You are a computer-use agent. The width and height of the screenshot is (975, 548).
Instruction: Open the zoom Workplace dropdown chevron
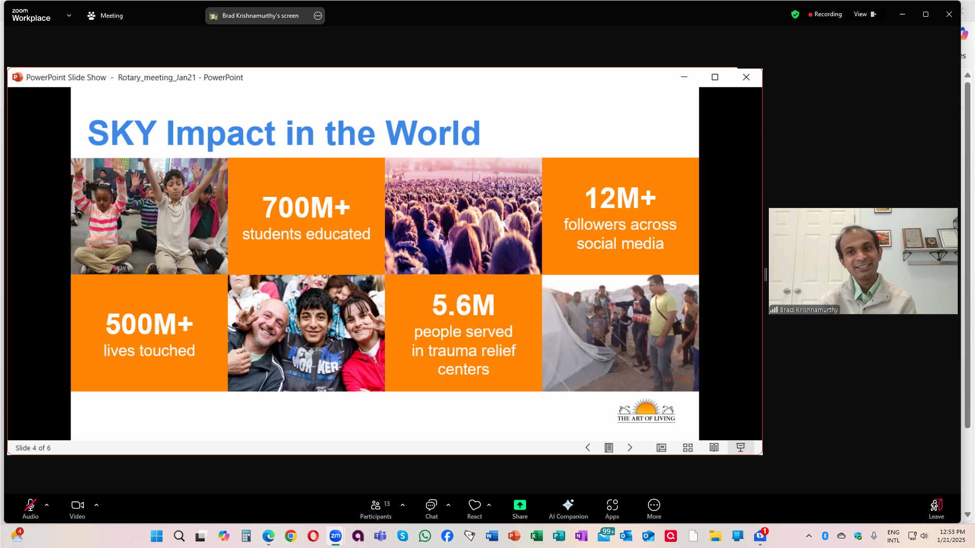[x=69, y=16]
